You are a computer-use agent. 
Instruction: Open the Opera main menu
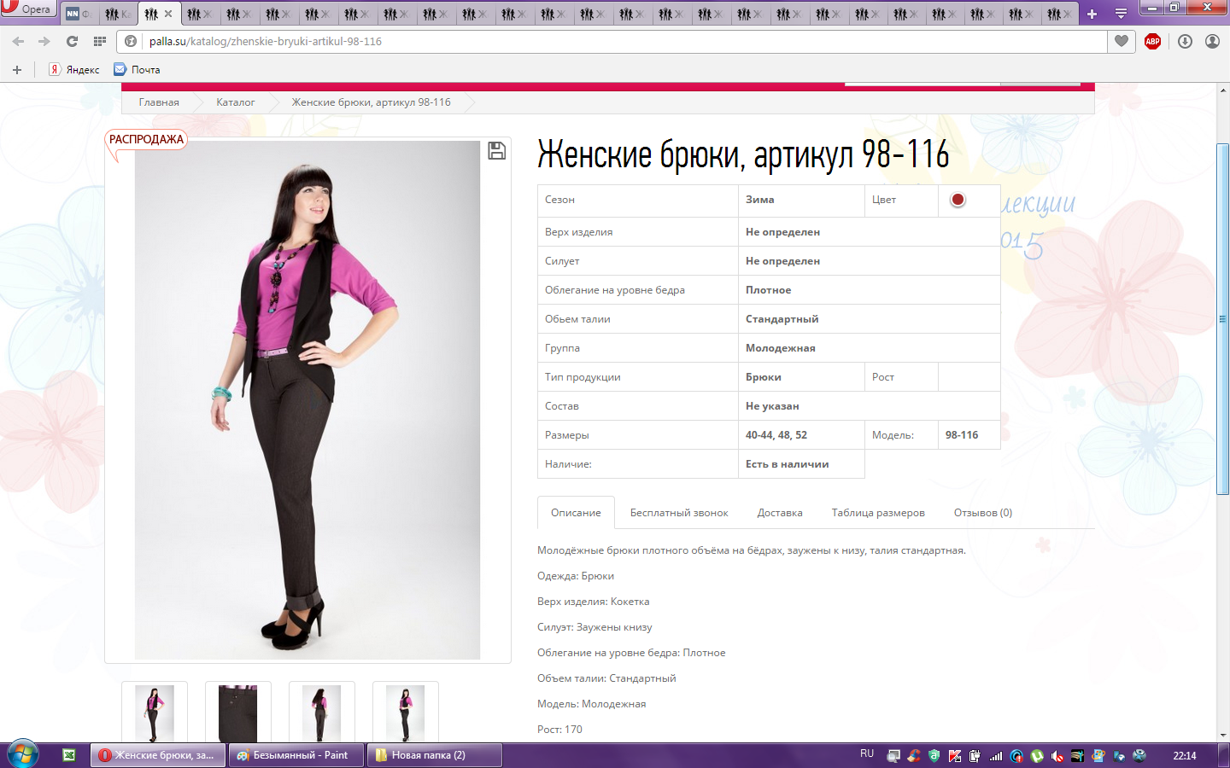27,9
